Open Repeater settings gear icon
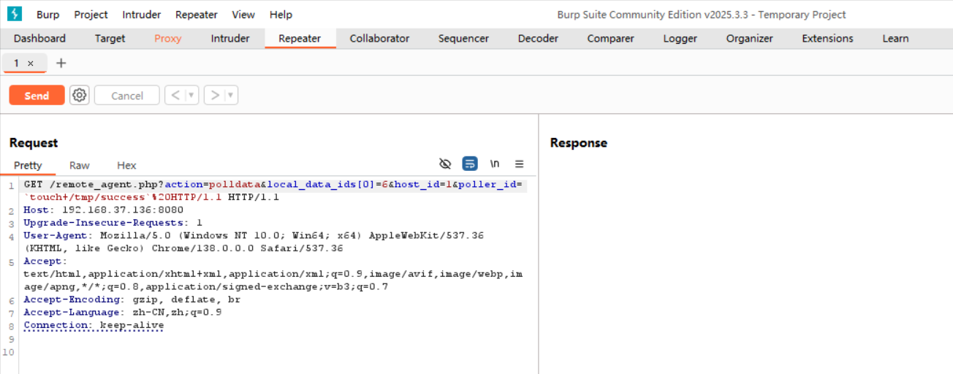Viewport: 953px width, 374px height. 80,95
